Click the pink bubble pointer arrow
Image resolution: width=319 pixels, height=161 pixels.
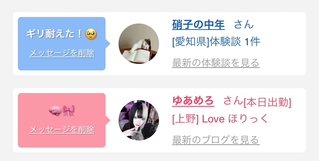[108, 120]
